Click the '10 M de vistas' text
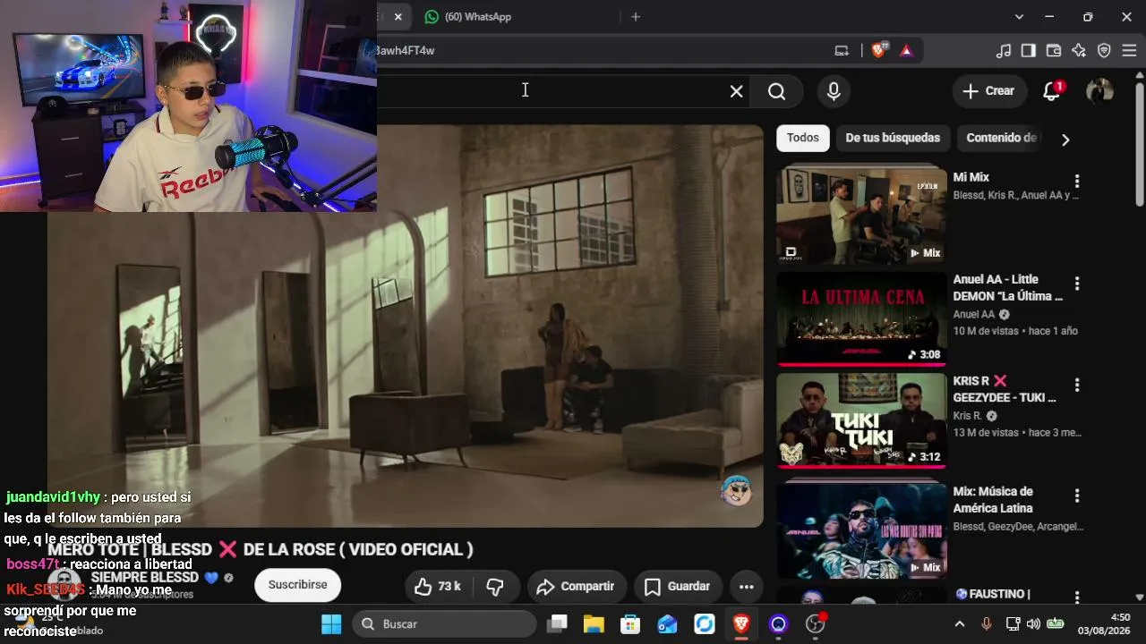This screenshot has width=1146, height=644. coord(988,331)
